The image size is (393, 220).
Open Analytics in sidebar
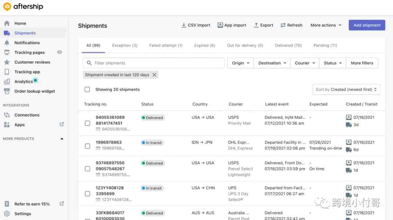[23, 81]
